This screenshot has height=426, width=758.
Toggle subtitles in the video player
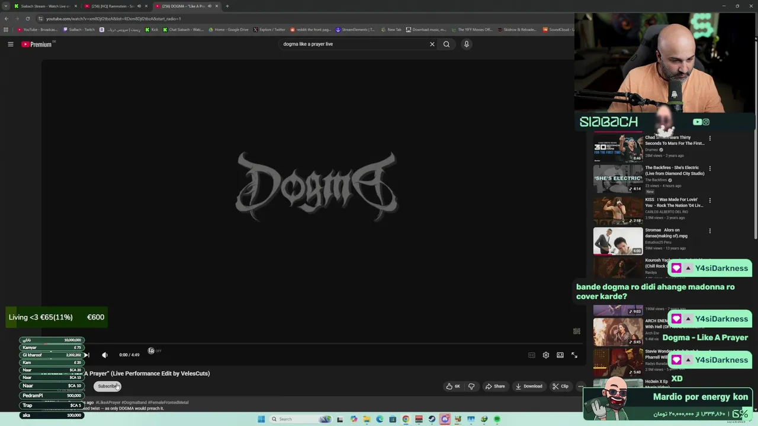(x=532, y=355)
